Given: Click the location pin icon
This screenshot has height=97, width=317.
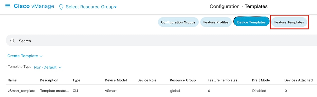Looking at the screenshot, I should pyautogui.click(x=61, y=7).
